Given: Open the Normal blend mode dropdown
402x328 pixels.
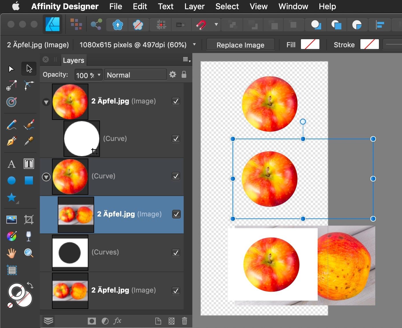Looking at the screenshot, I should coord(135,75).
